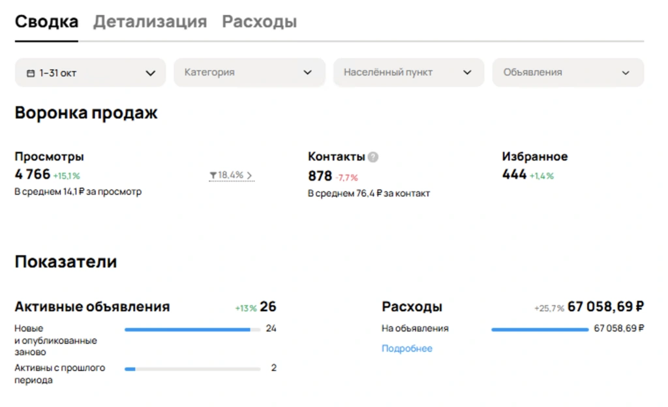Image resolution: width=668 pixels, height=407 pixels.
Task: Click the Активны с прошлого периода progress bar
Action: [x=192, y=369]
